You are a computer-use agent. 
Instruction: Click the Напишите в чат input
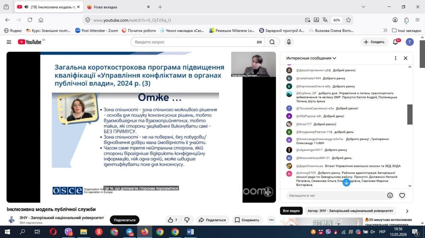coord(335,196)
